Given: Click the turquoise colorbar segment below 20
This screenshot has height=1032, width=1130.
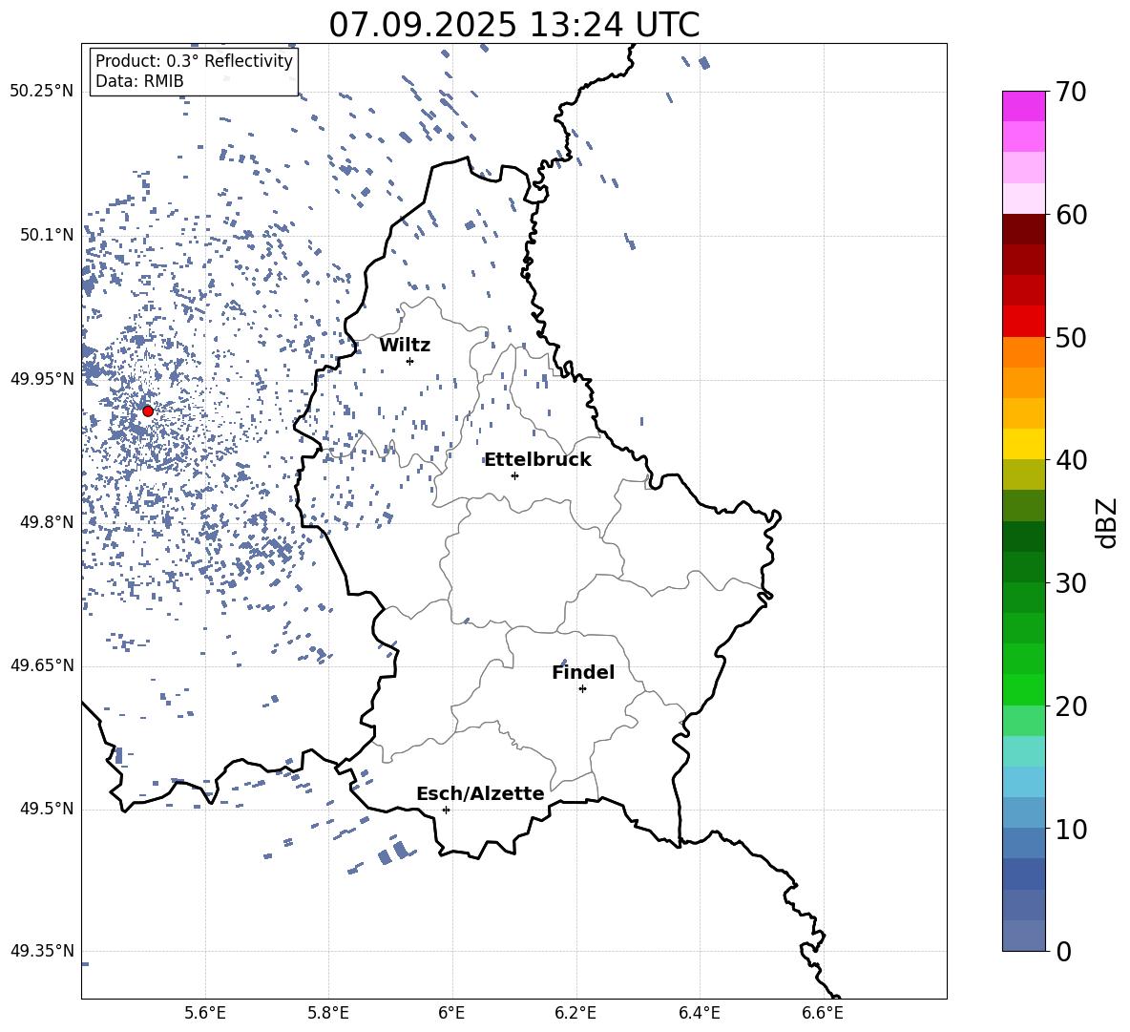Looking at the screenshot, I should tap(1023, 751).
